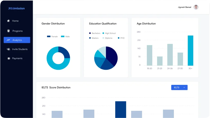Click the 21-23 age bar

(160, 61)
